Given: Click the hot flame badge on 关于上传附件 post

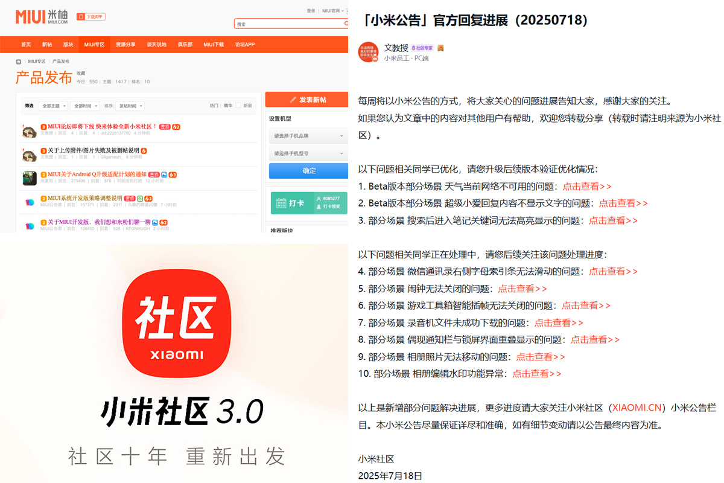Looking at the screenshot, I should tap(144, 150).
